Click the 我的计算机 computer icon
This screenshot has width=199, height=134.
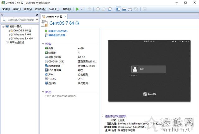7,27
